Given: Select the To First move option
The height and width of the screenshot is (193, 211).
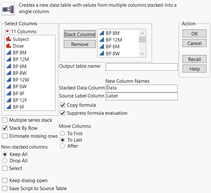Looking at the screenshot, I should (x=63, y=134).
